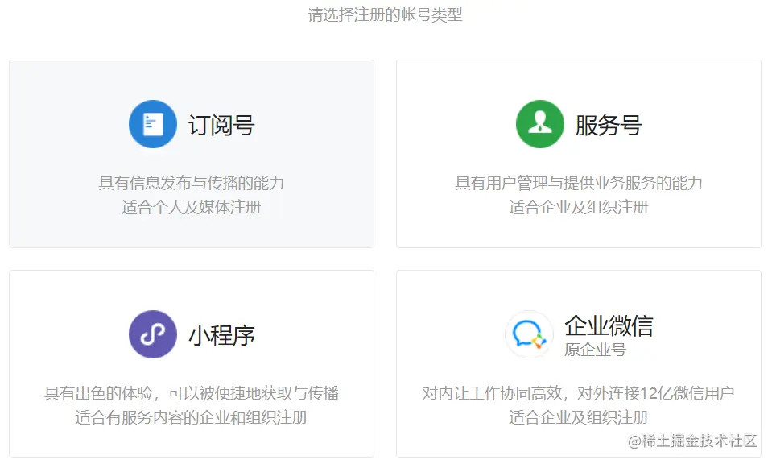This screenshot has width=772, height=464.
Task: Click the blue 订阅号 document icon
Action: [153, 124]
